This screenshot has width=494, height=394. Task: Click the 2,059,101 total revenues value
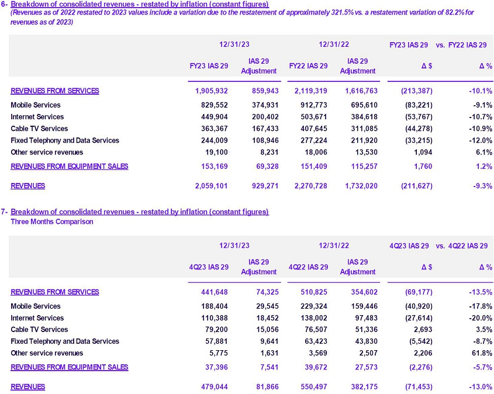211,186
